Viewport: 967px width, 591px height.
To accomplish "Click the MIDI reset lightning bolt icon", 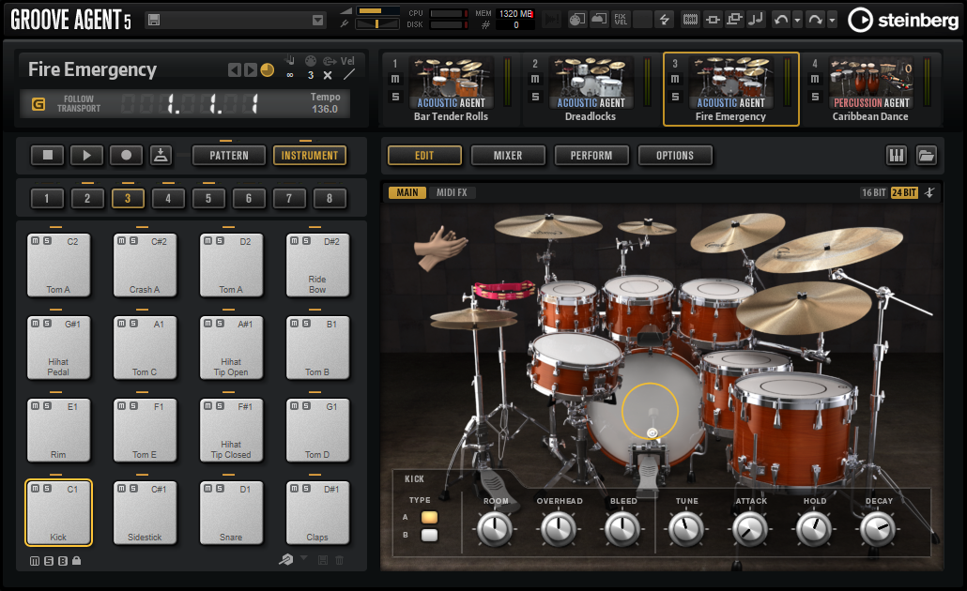I will pyautogui.click(x=664, y=20).
